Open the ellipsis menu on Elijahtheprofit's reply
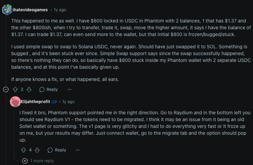Screen dimensions: 253x165 (x=78, y=150)
